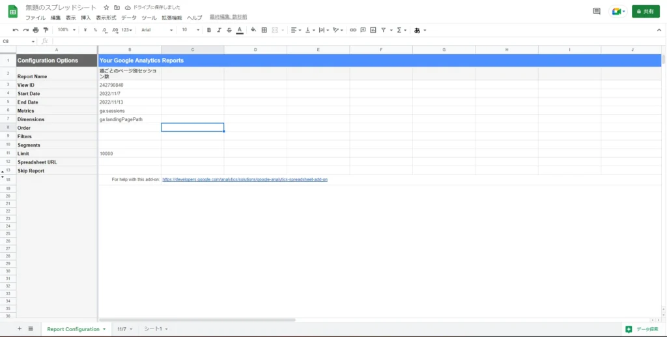Screen dimensions: 667x337
Task: Insert a comment via toolbar icon
Action: tap(363, 30)
